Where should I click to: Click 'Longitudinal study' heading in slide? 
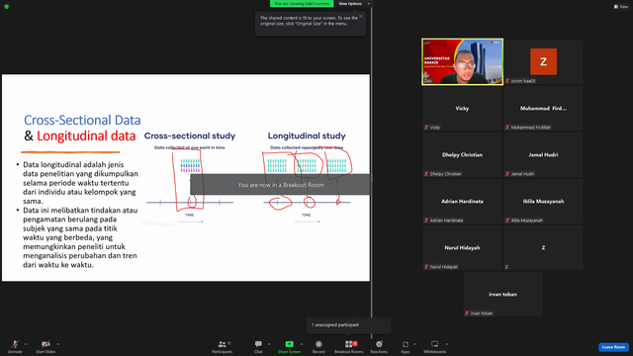coord(307,136)
